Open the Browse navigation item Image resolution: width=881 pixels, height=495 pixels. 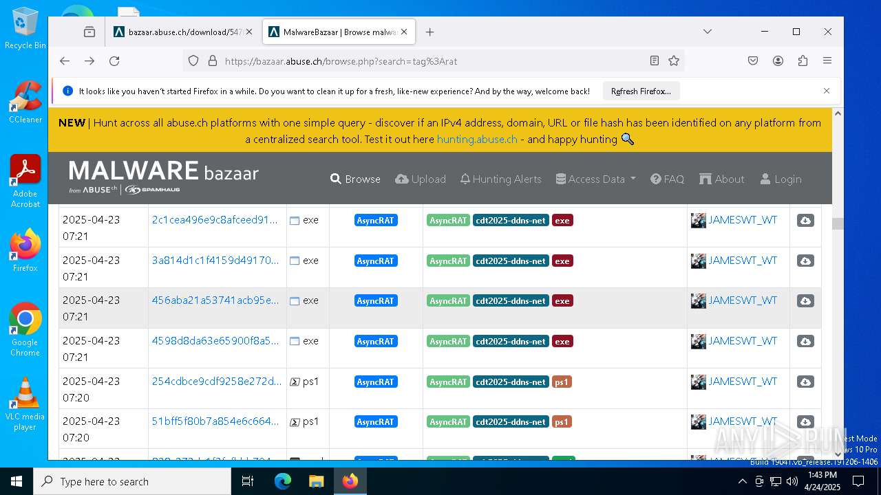click(355, 179)
